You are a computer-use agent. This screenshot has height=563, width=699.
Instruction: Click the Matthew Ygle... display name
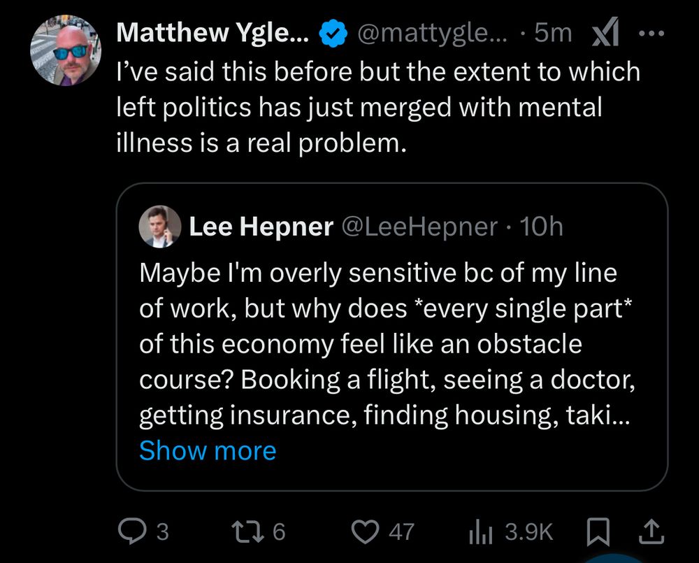(212, 32)
